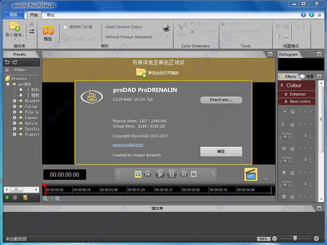This screenshot has height=245, width=327.
Task: Switch to the Start ribbon tab
Action: pos(34,15)
